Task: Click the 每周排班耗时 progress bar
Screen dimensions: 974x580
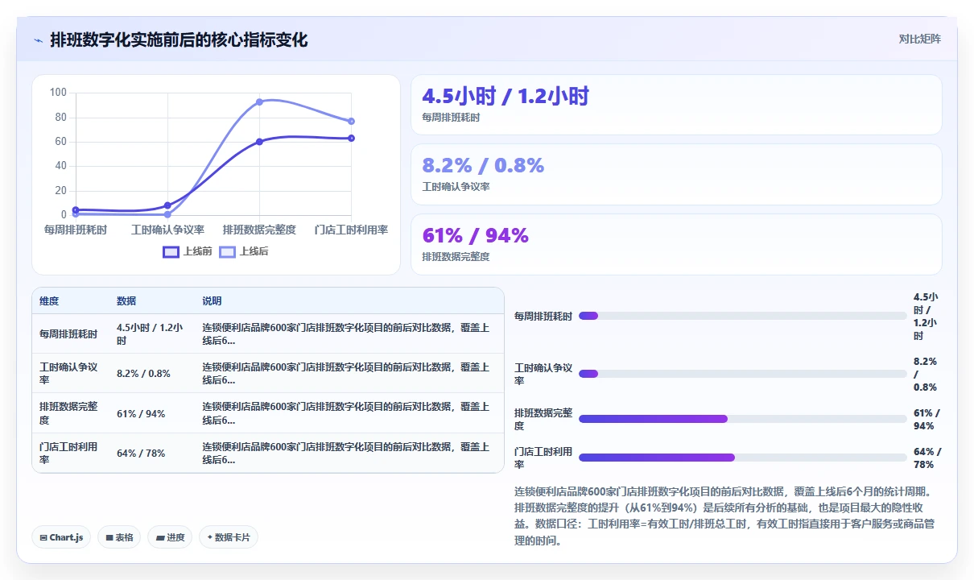Action: (743, 316)
